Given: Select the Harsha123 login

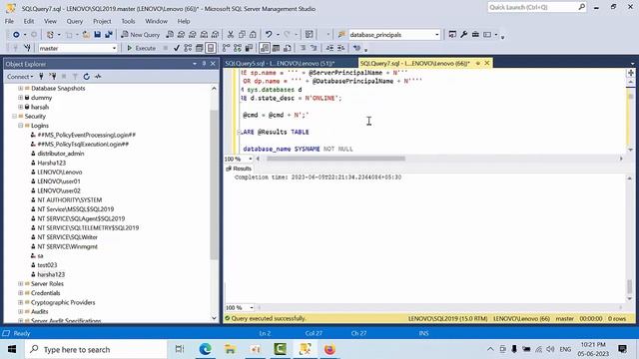Looking at the screenshot, I should click(51, 163).
